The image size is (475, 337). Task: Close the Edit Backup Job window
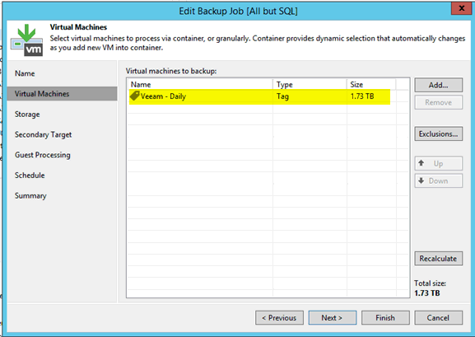462,8
